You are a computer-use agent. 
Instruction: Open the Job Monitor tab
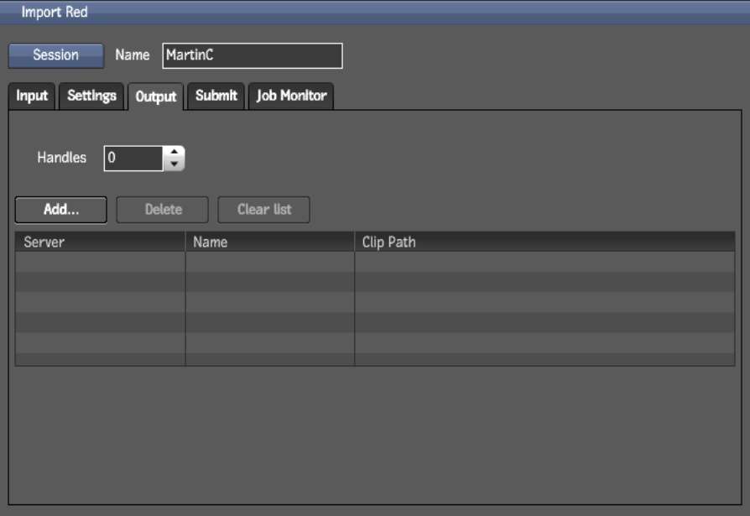click(x=291, y=96)
